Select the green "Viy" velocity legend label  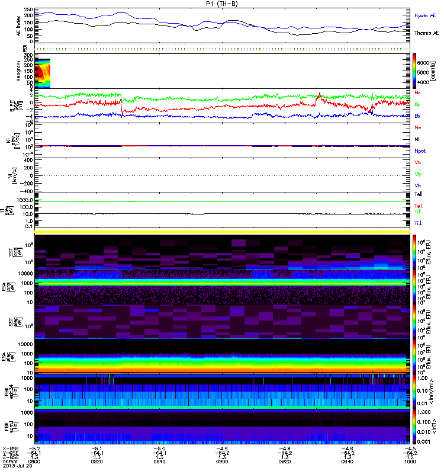418,174
